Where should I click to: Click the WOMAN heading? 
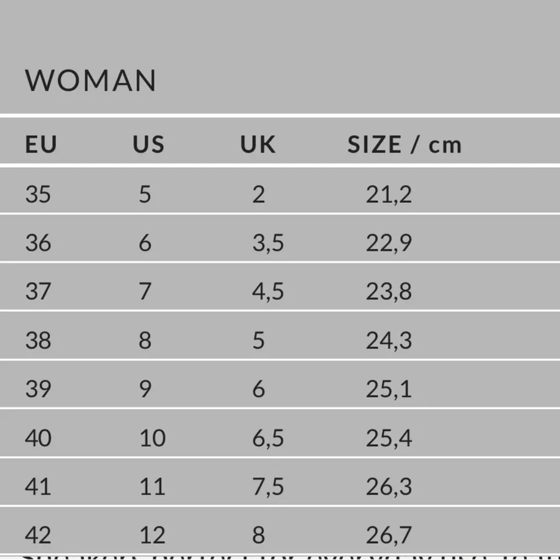(90, 80)
